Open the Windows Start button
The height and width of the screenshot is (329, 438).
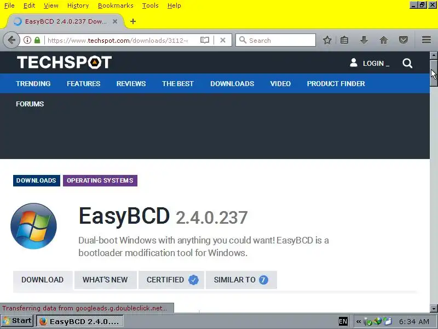click(18, 321)
